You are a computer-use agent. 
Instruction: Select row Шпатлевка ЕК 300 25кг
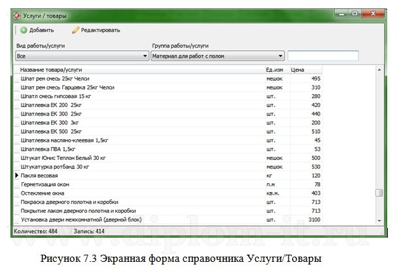(168, 114)
